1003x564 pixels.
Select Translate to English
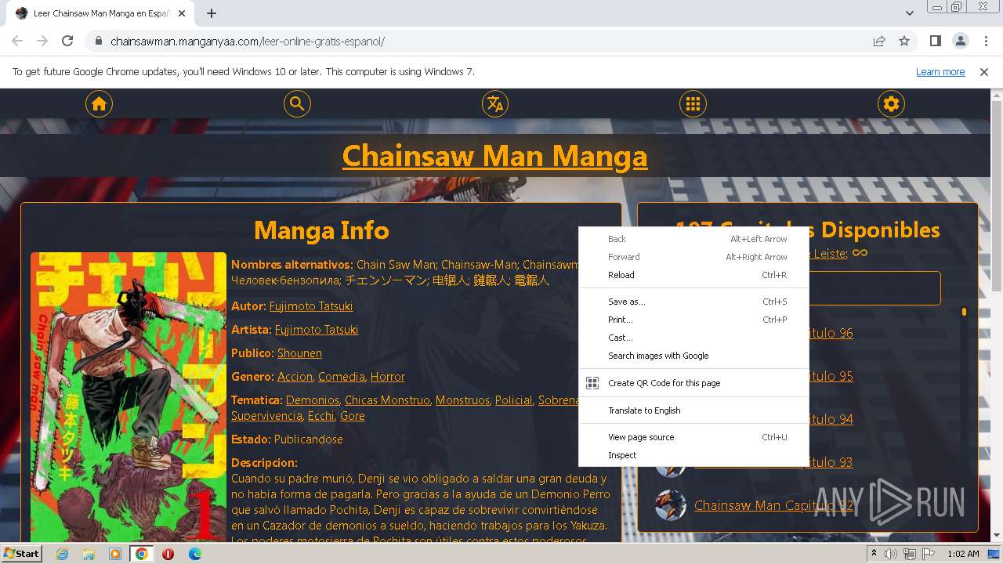693,410
